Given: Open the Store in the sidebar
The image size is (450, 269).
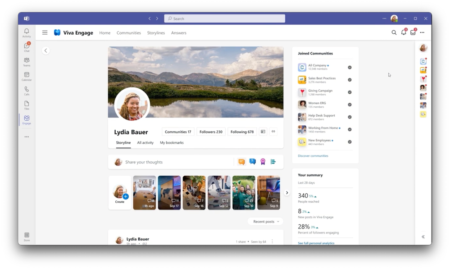Looking at the screenshot, I should point(27,237).
